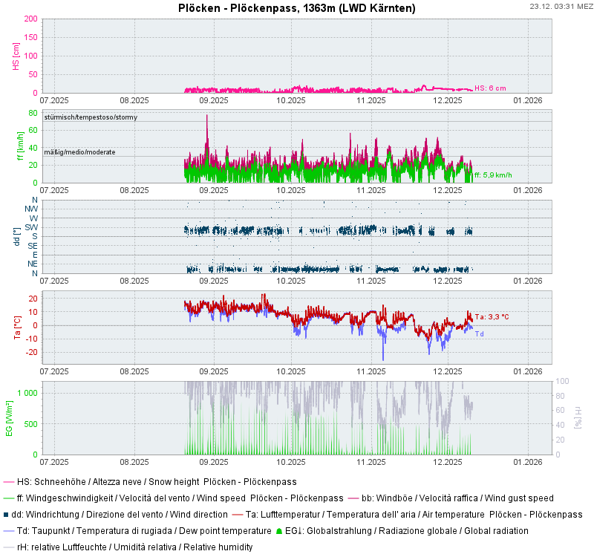Click the 'Ta: 3,3 °C' value label

(x=492, y=316)
